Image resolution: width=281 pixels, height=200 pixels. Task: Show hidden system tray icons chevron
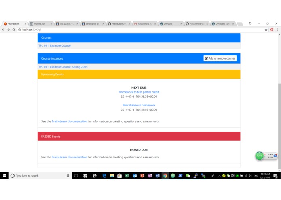coord(220,176)
